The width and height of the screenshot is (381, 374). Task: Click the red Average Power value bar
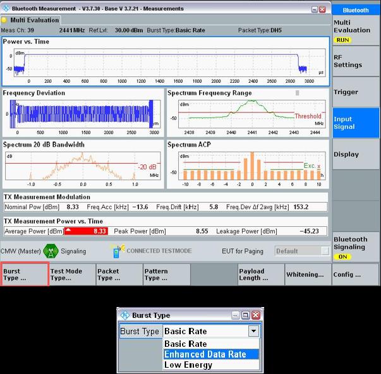pos(86,231)
